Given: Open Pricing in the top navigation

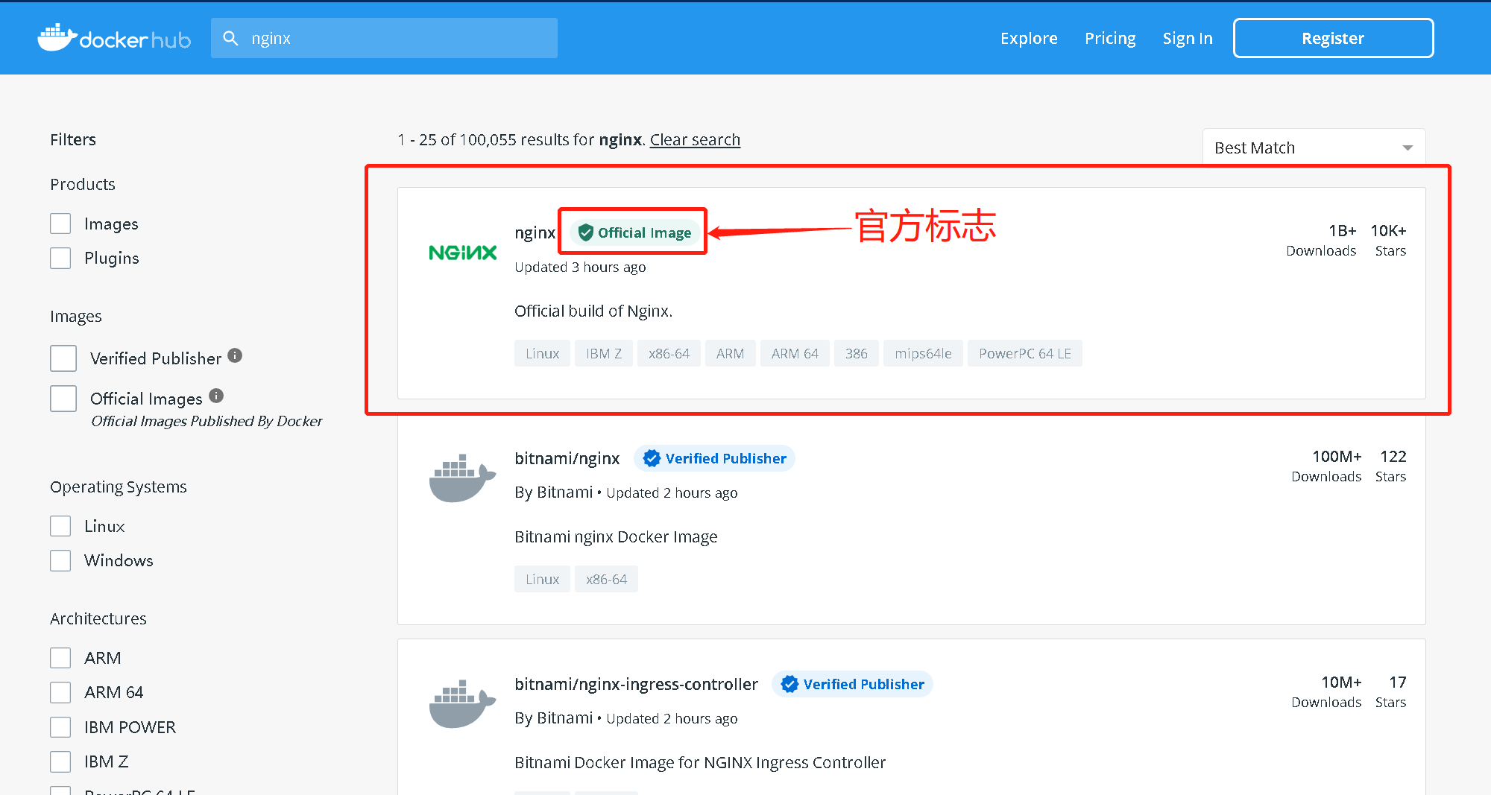Looking at the screenshot, I should click(x=1110, y=38).
